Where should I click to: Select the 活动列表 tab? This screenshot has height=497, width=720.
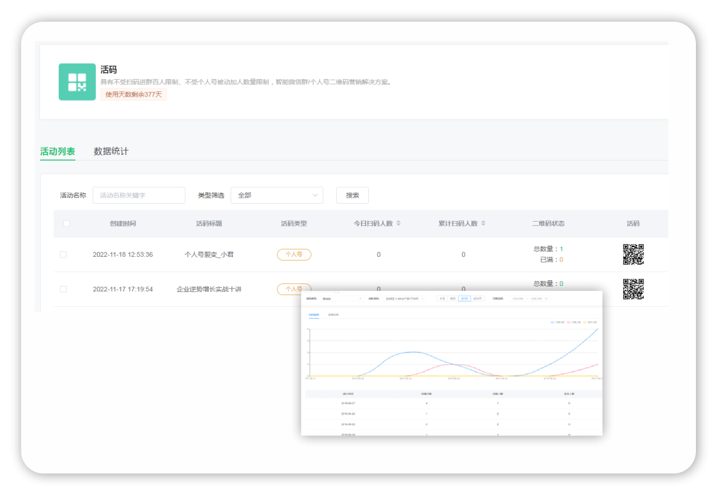[x=57, y=151]
